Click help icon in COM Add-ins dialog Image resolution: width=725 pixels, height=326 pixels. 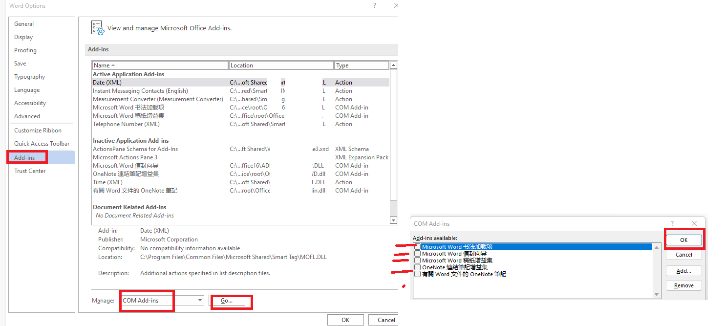672,223
